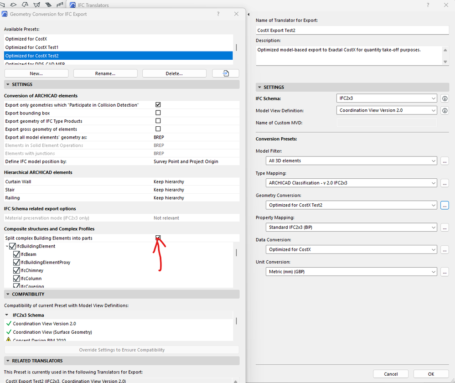The image size is (455, 383).
Task: Click Curtain Wall 'Keep hierarchy' value
Action: (169, 181)
